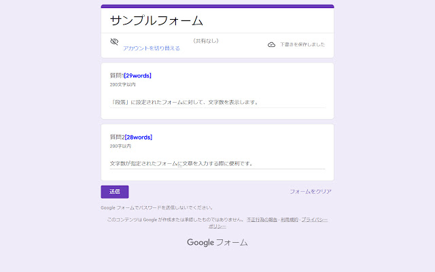
Task: Click the フォームをクリア link
Action: [311, 192]
